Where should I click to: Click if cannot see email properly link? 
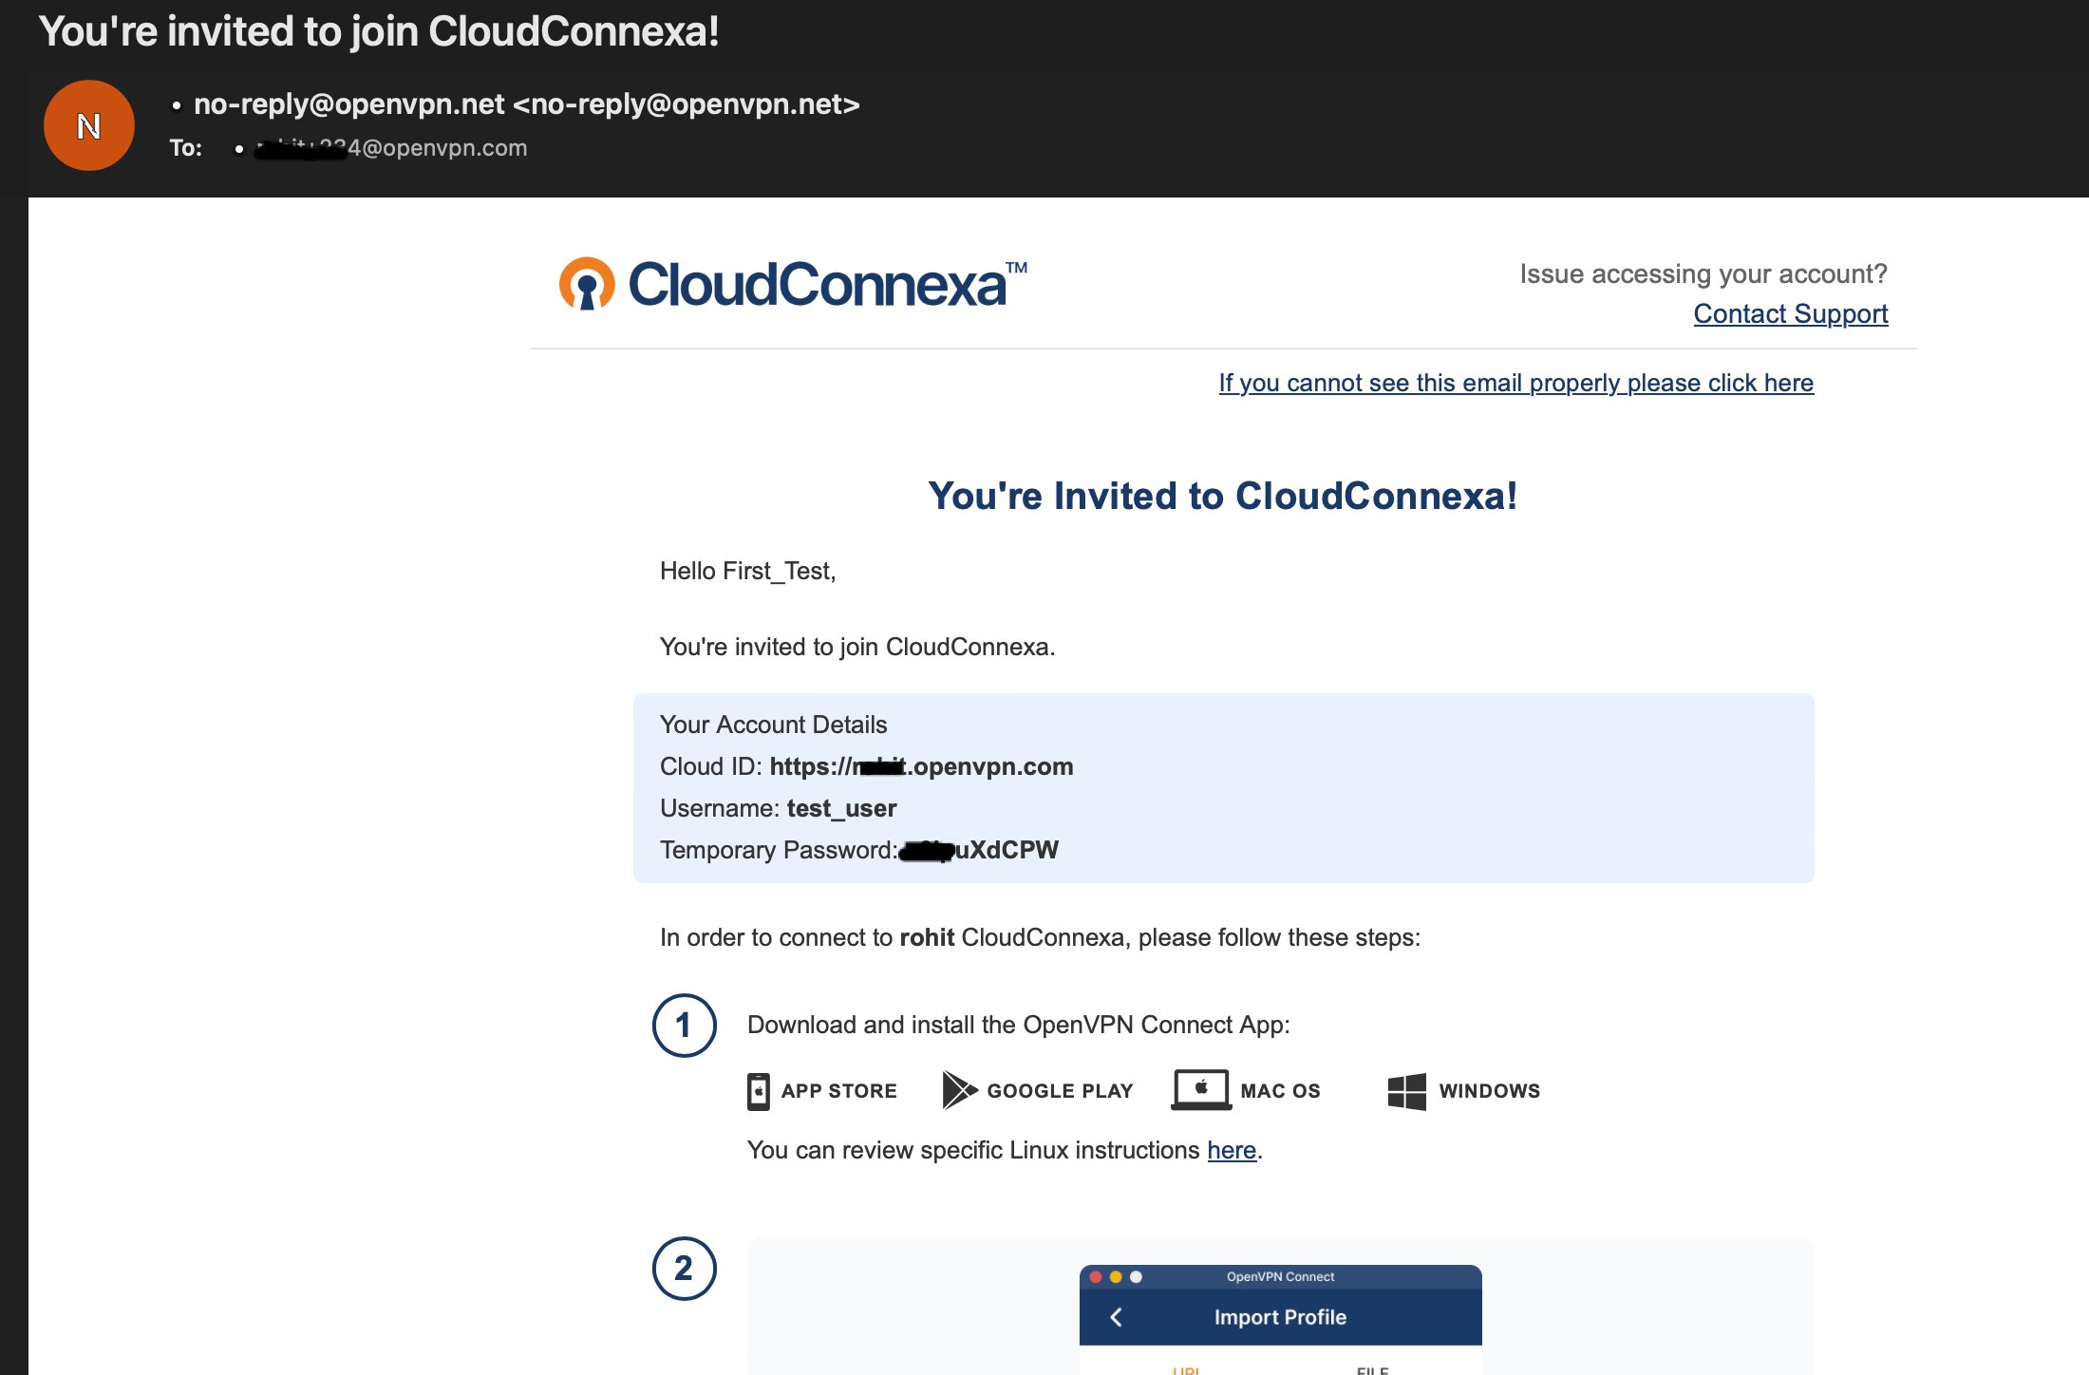coord(1517,382)
